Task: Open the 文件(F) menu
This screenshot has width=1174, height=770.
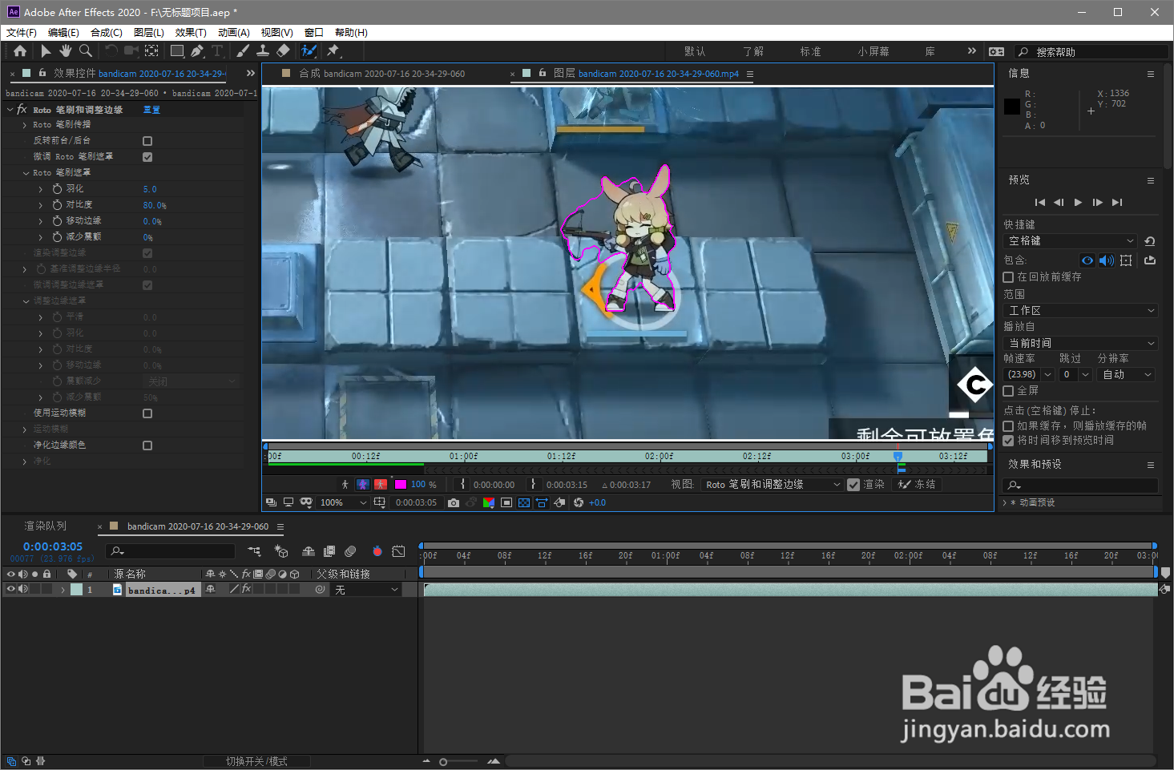Action: pyautogui.click(x=22, y=33)
